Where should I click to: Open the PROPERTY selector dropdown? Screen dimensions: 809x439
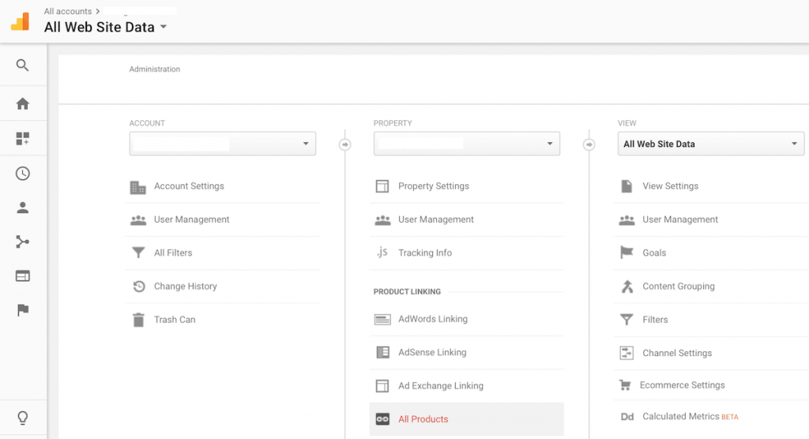pyautogui.click(x=466, y=144)
